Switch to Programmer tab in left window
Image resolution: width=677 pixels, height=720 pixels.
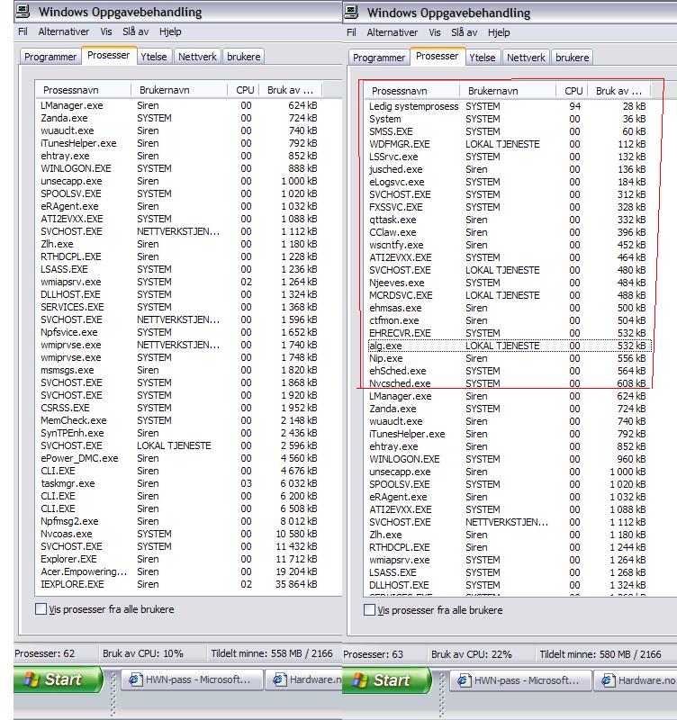(x=50, y=57)
